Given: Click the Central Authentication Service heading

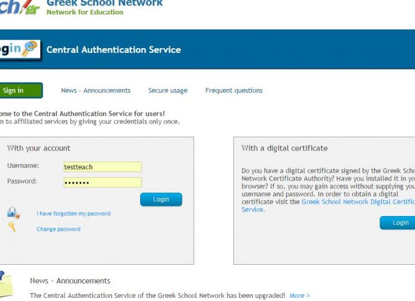Looking at the screenshot, I should point(114,50).
